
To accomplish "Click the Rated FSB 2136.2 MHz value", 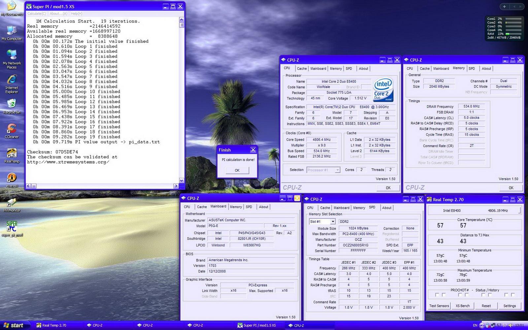I will click(x=321, y=156).
